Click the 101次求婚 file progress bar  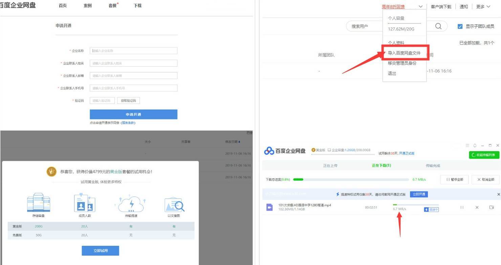(415, 205)
